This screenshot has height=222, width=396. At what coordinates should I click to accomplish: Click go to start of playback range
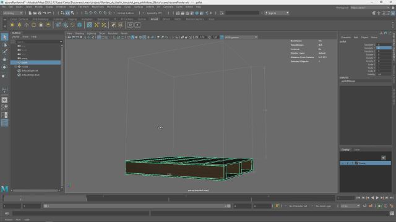click(x=358, y=198)
